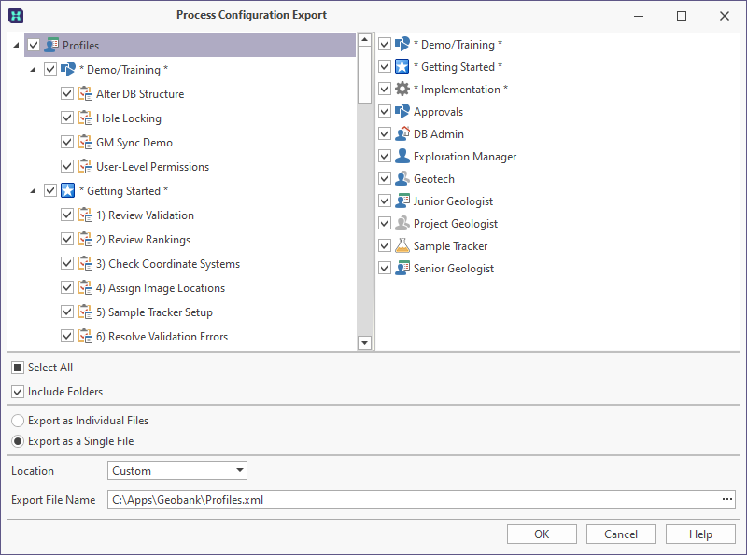
Task: Click the tree scrollbar up arrow
Action: tap(364, 39)
